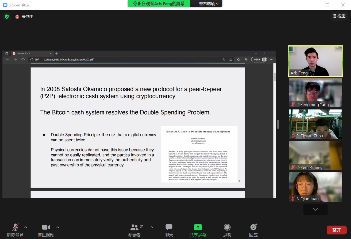Click the green Share Screen icon

198,227
